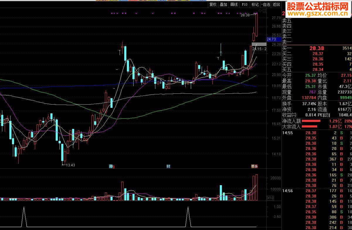This screenshot has width=352, height=230.
Task: Click the 今开 value 25.37
Action: pos(311,75)
